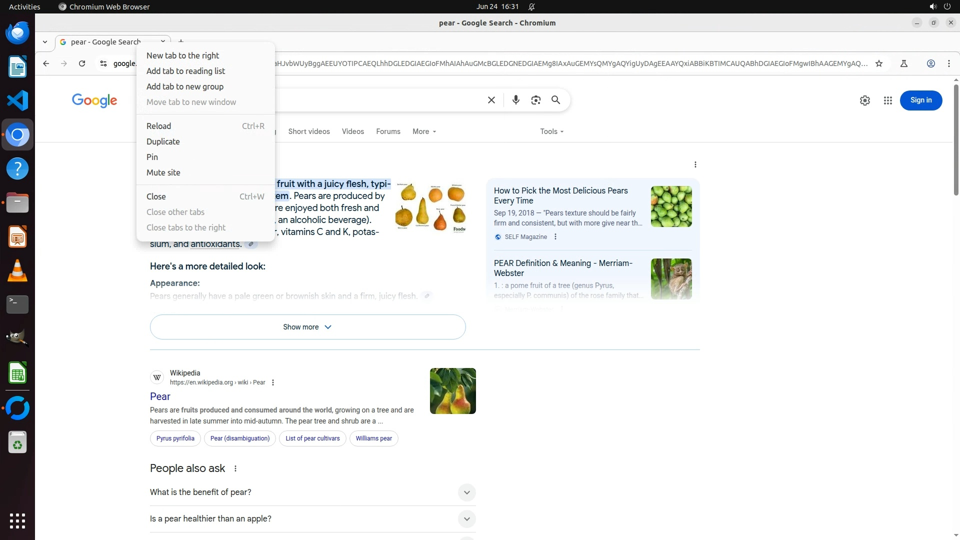Expand the Show more overview button
Screen dimensions: 960x540
tap(307, 327)
